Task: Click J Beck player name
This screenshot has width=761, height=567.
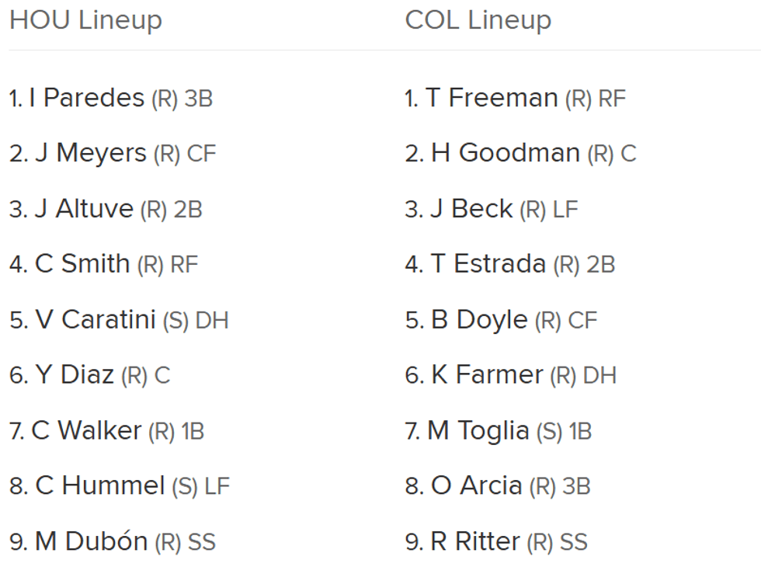Action: (x=471, y=209)
